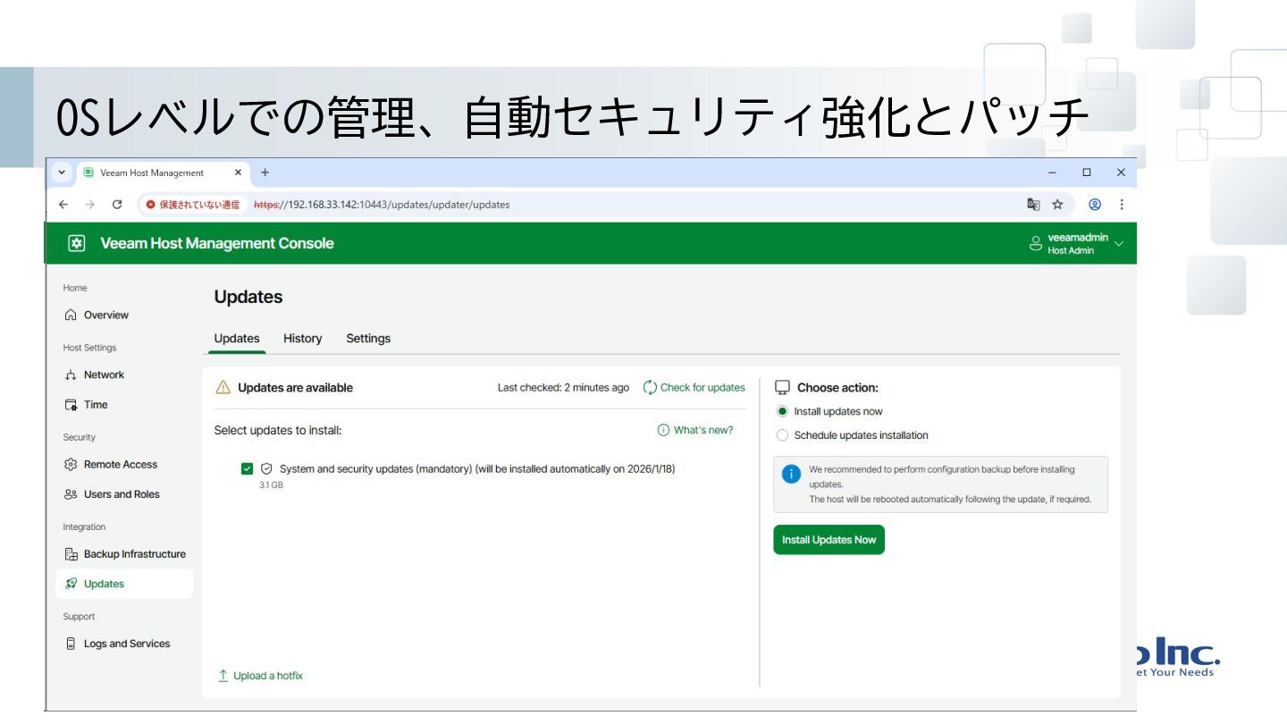Open the Chrome three-dot menu
The image size is (1287, 724).
[1122, 205]
